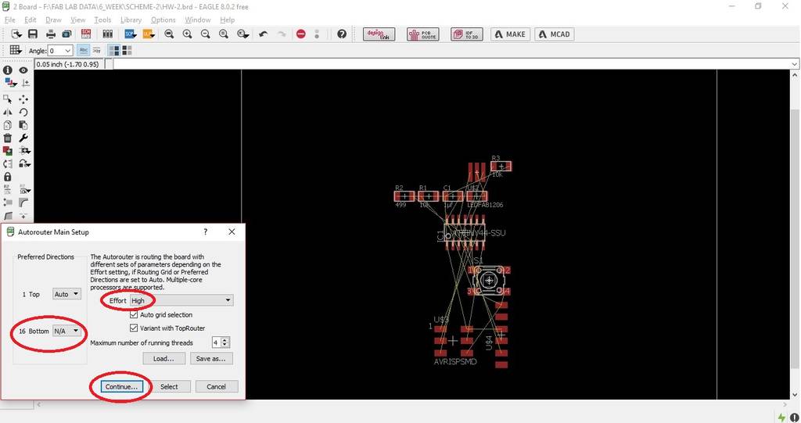Open the Tools menu
Viewport: 801px width, 423px height.
[102, 20]
